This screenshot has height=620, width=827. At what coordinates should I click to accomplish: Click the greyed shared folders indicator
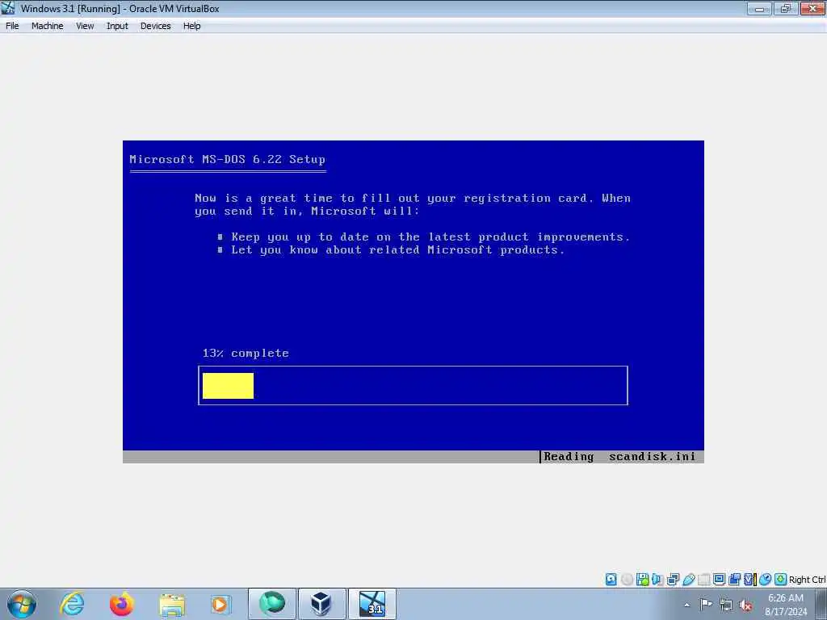[x=704, y=580]
